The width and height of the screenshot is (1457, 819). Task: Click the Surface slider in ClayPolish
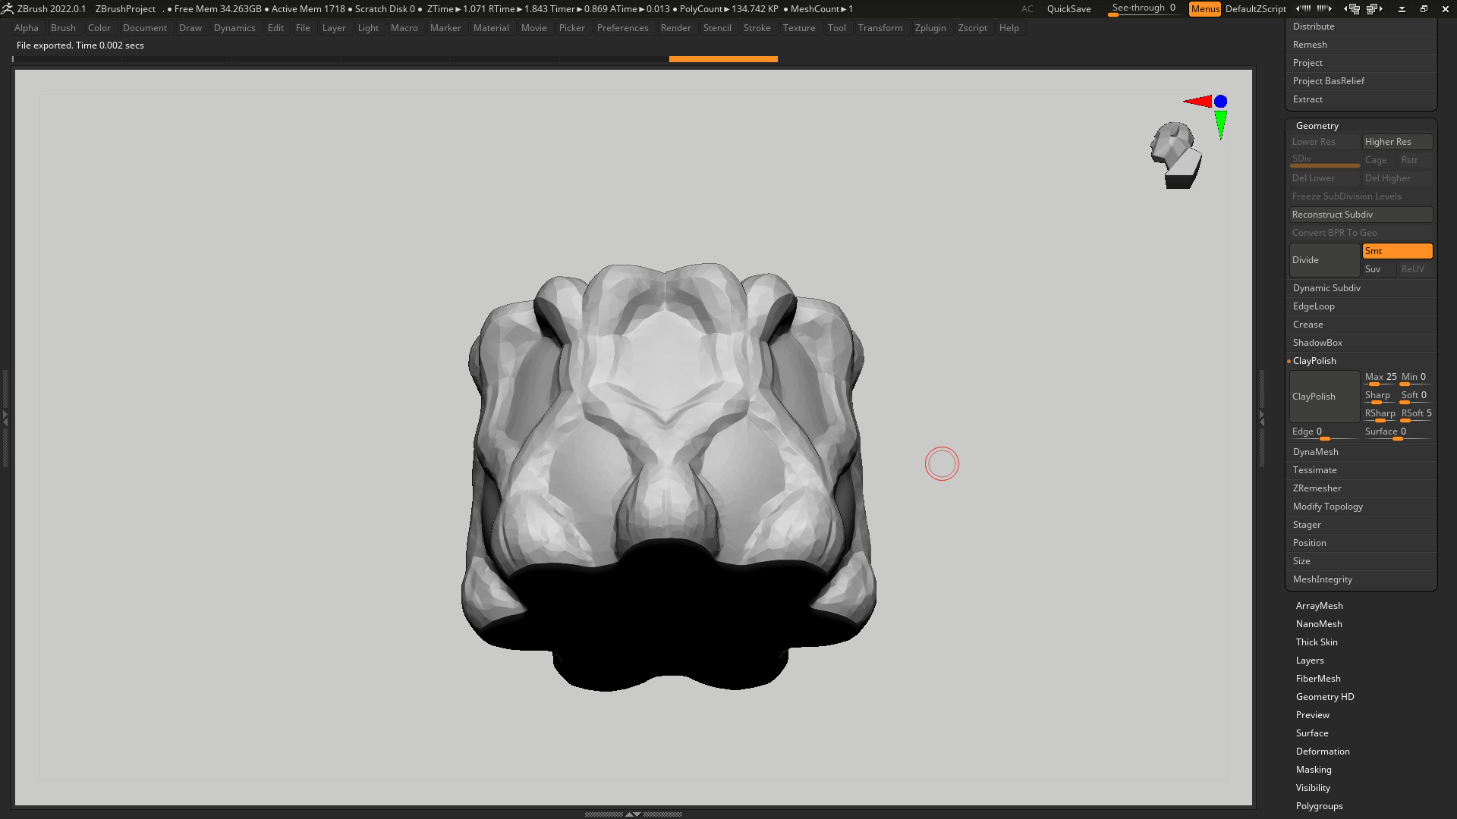1397,432
